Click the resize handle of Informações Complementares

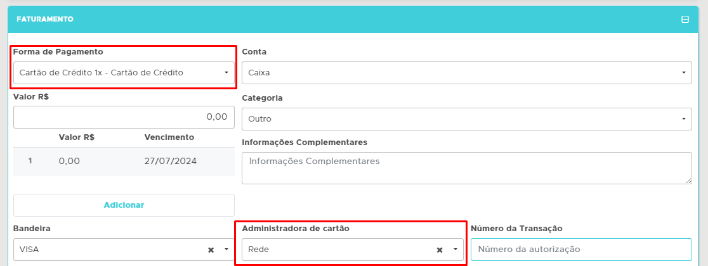click(x=688, y=180)
